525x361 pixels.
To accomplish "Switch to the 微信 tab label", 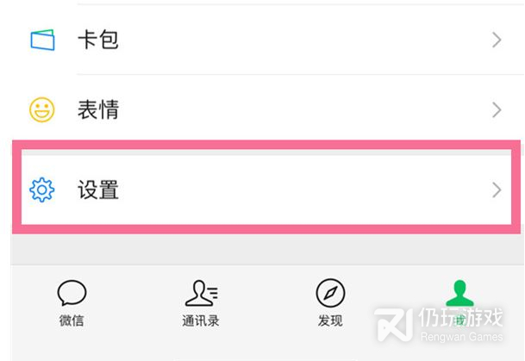I will coord(72,321).
